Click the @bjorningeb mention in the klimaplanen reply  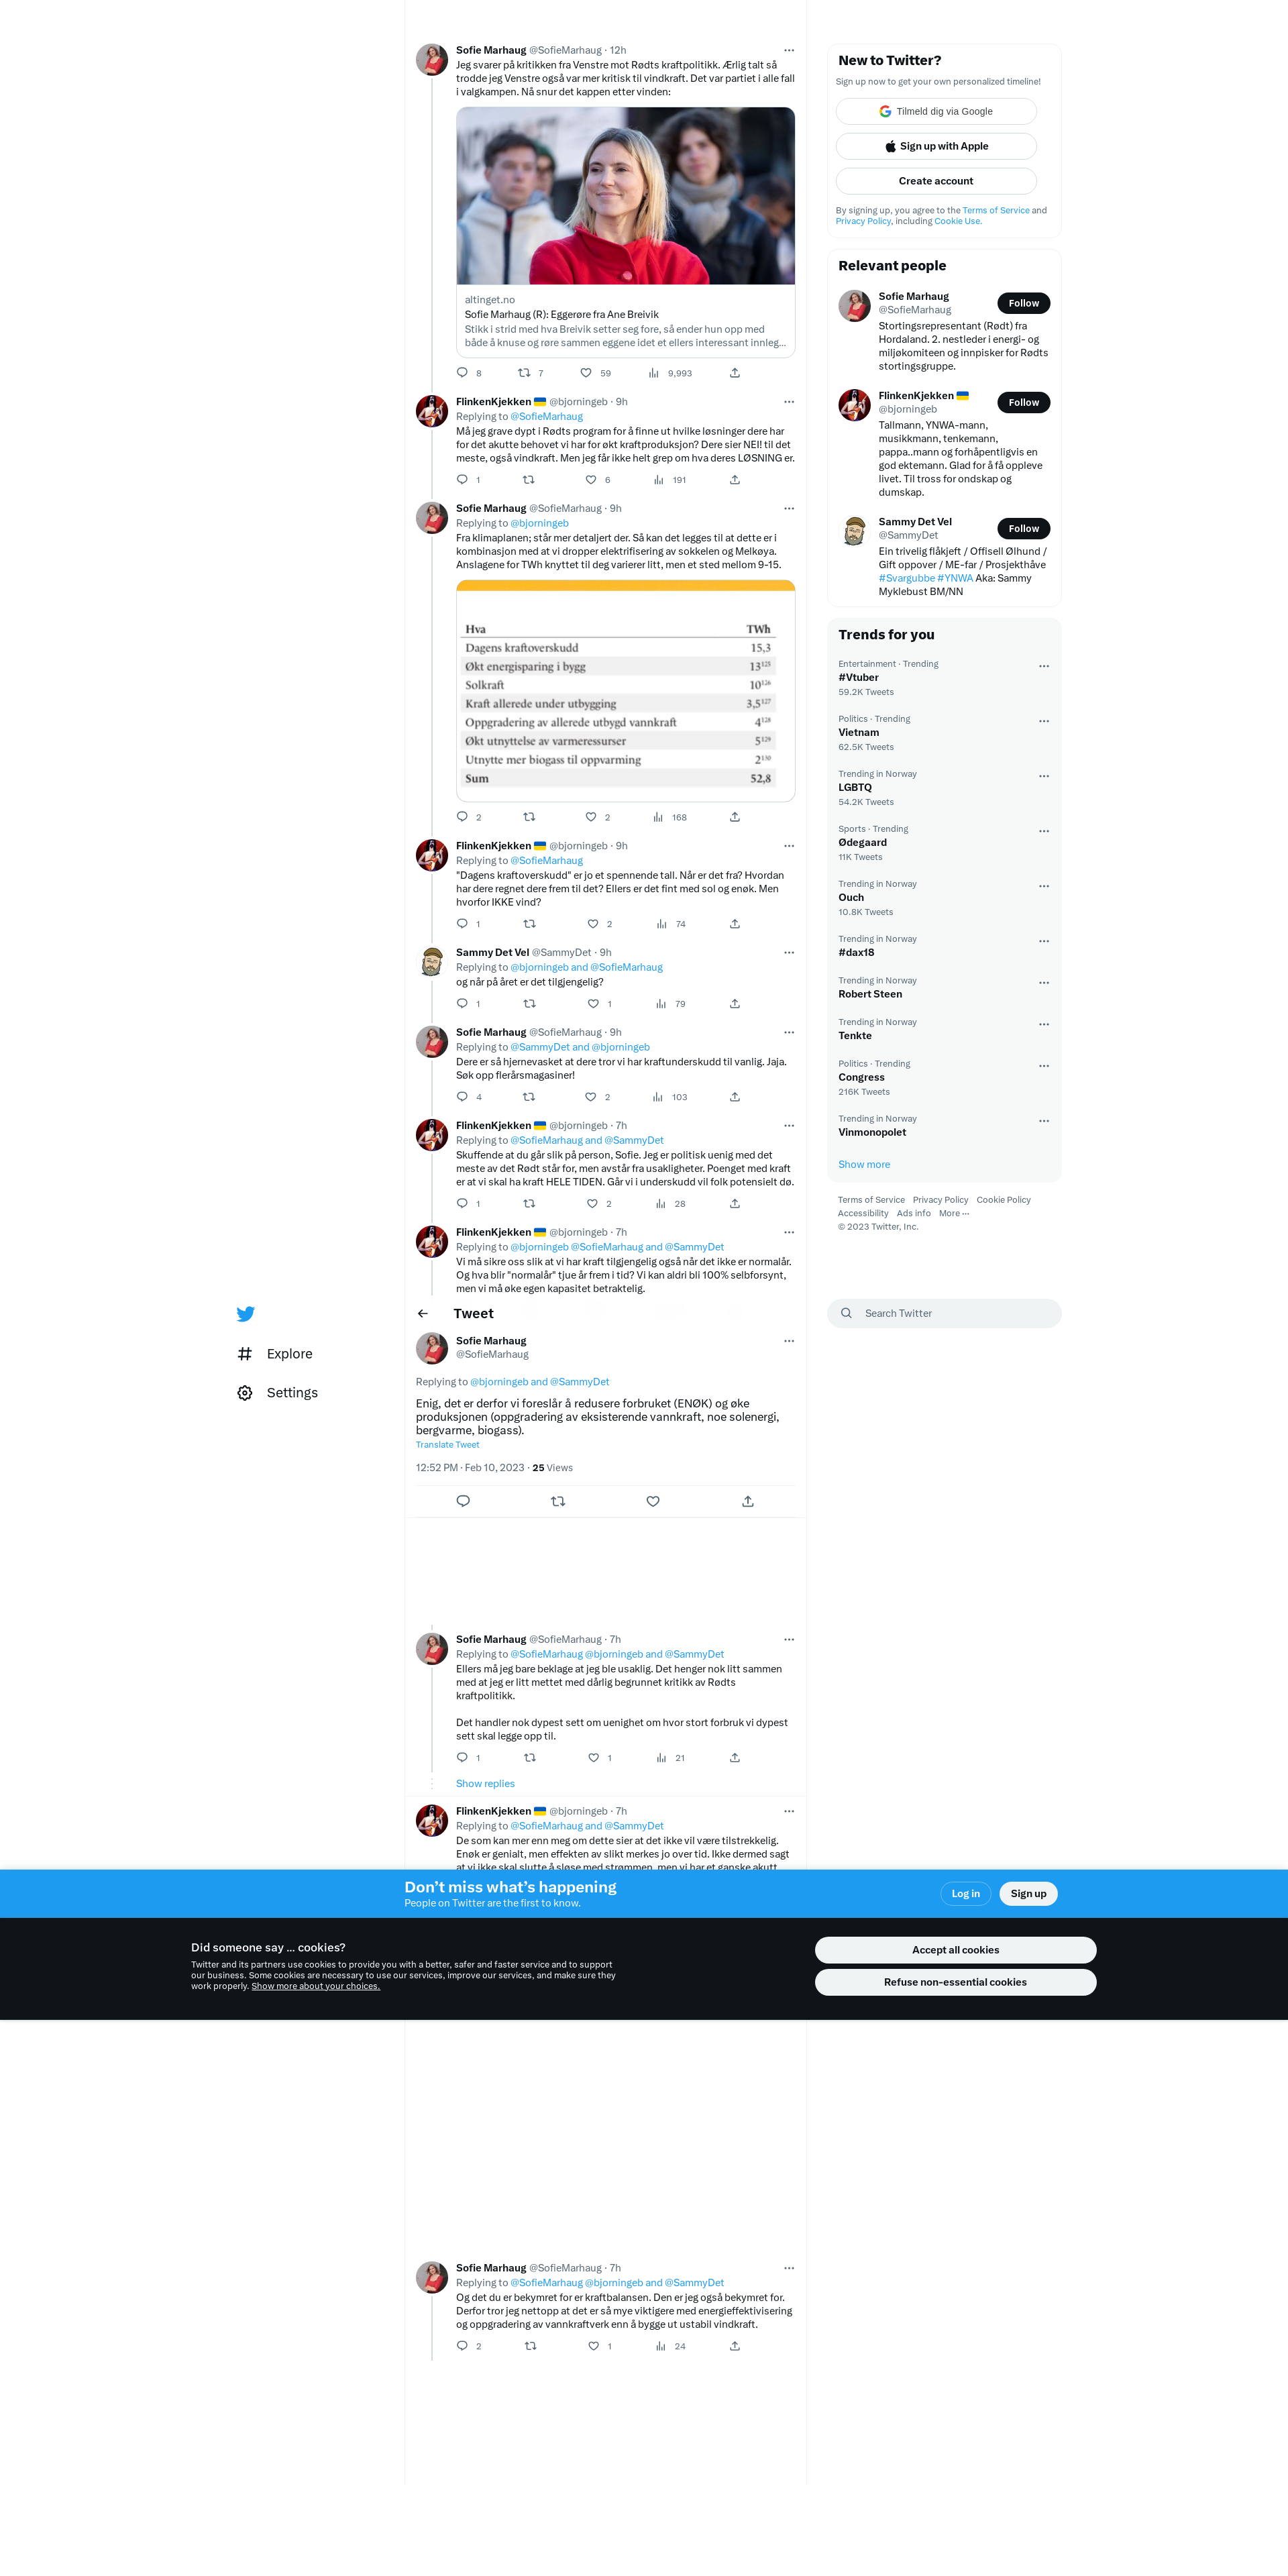[539, 523]
